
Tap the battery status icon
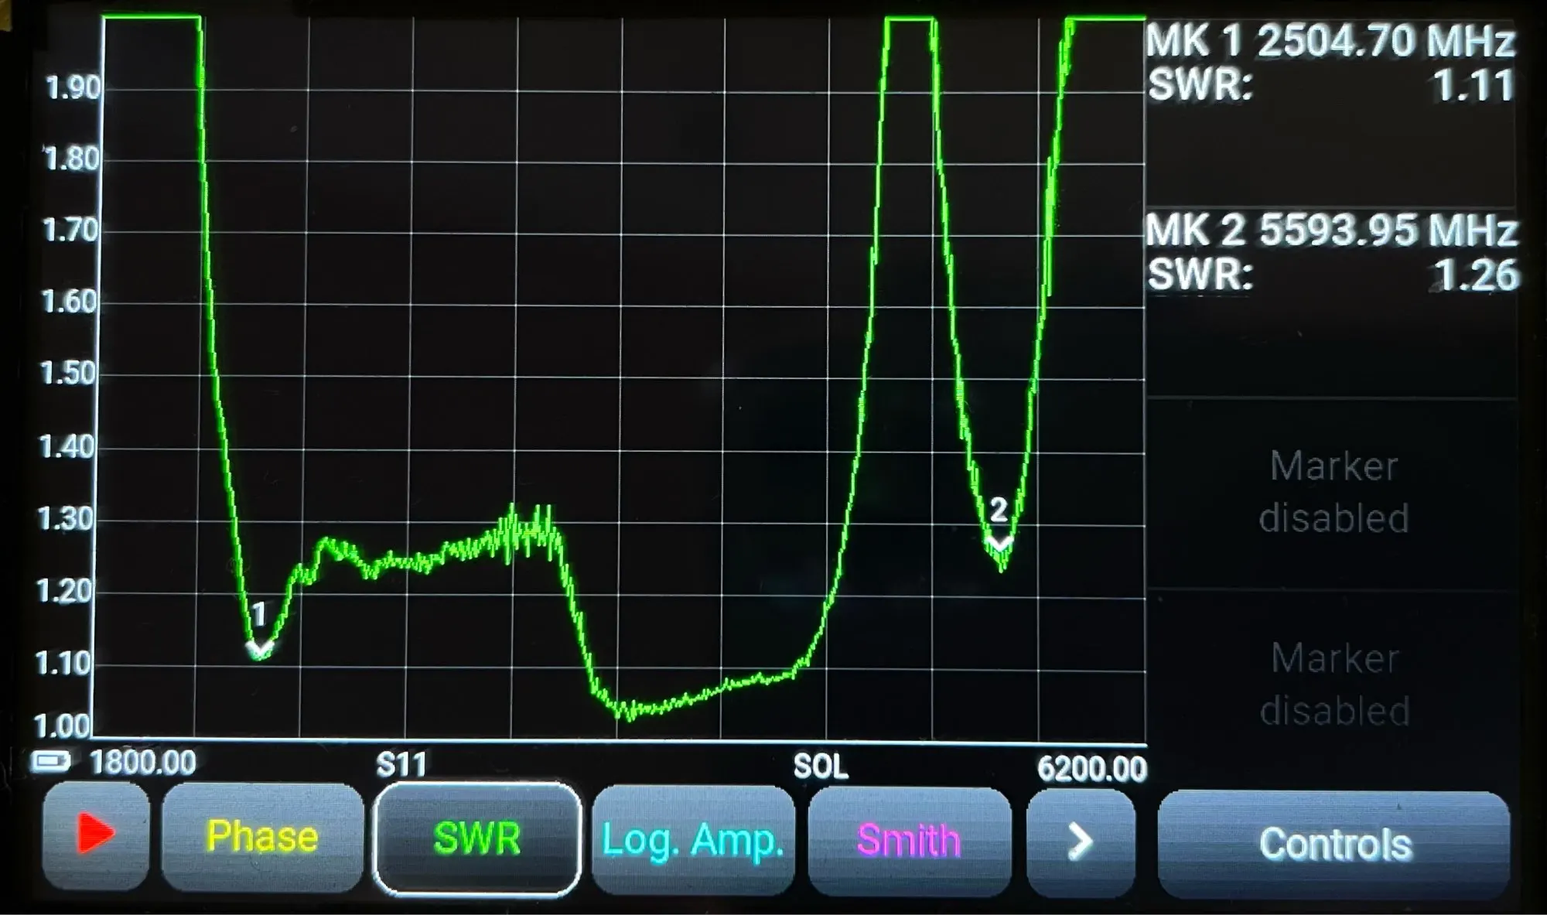tap(51, 763)
